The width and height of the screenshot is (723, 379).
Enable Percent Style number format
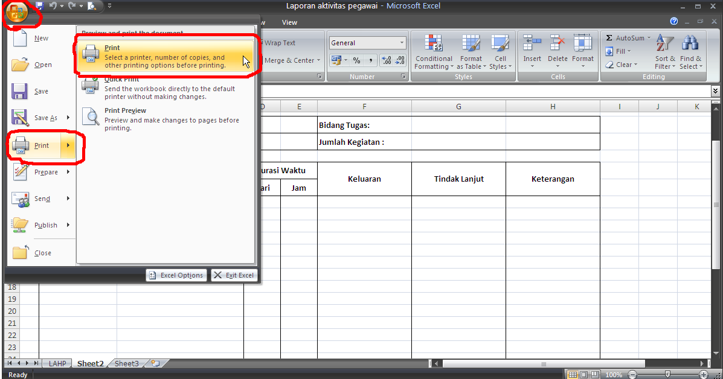355,60
